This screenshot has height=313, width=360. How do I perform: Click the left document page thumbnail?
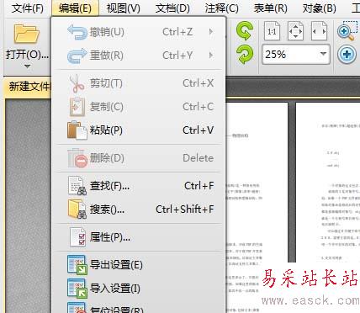pos(257,208)
